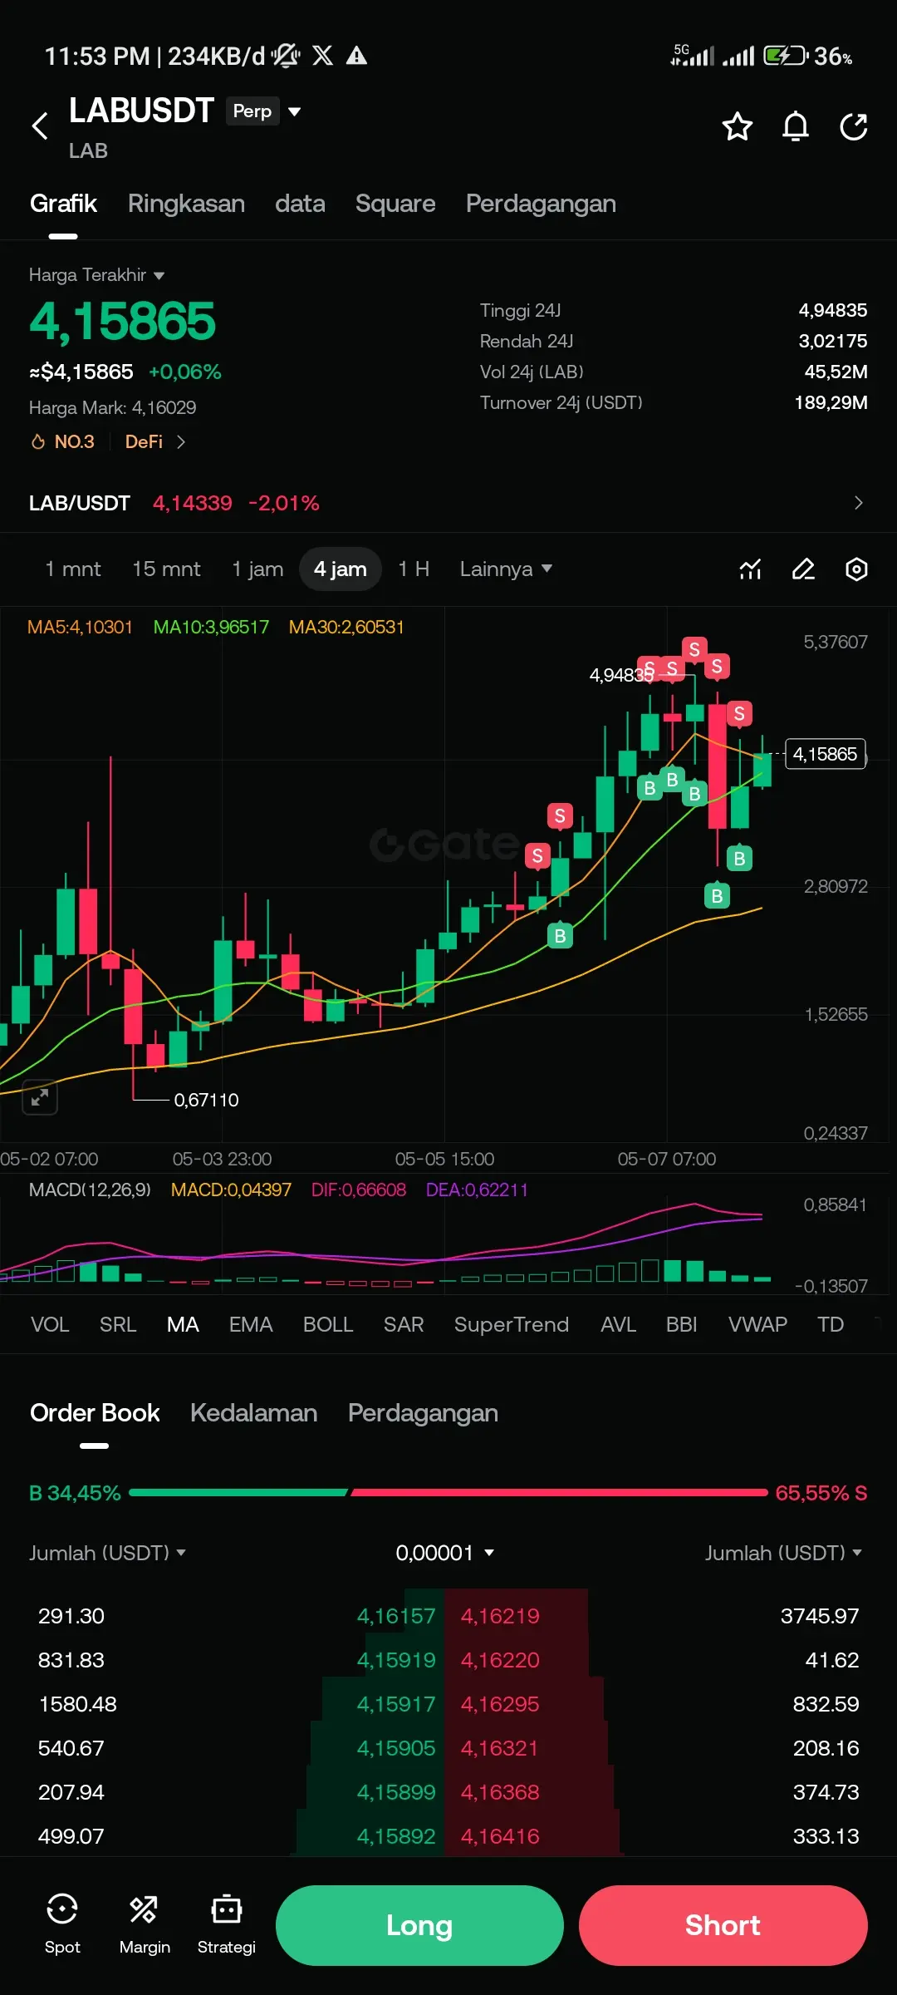This screenshot has width=897, height=1995.
Task: Enable the SuperTrend indicator
Action: pos(512,1324)
